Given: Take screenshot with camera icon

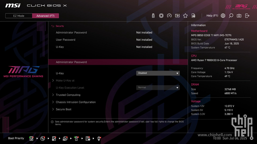Looking at the screenshot, I should tap(239, 16).
